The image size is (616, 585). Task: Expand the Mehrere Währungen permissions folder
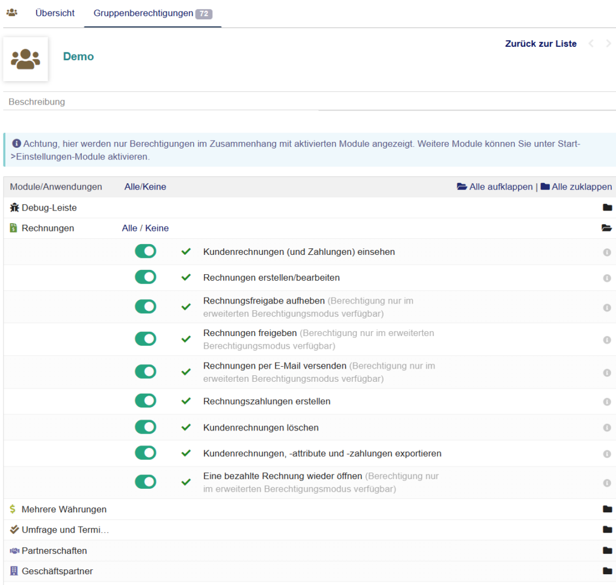pyautogui.click(x=607, y=509)
